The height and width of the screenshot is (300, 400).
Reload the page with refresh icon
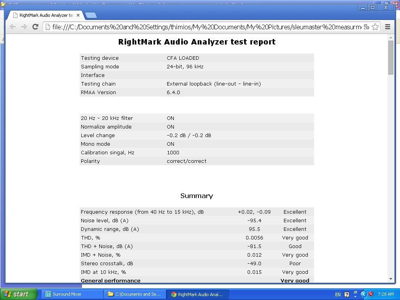pyautogui.click(x=35, y=27)
